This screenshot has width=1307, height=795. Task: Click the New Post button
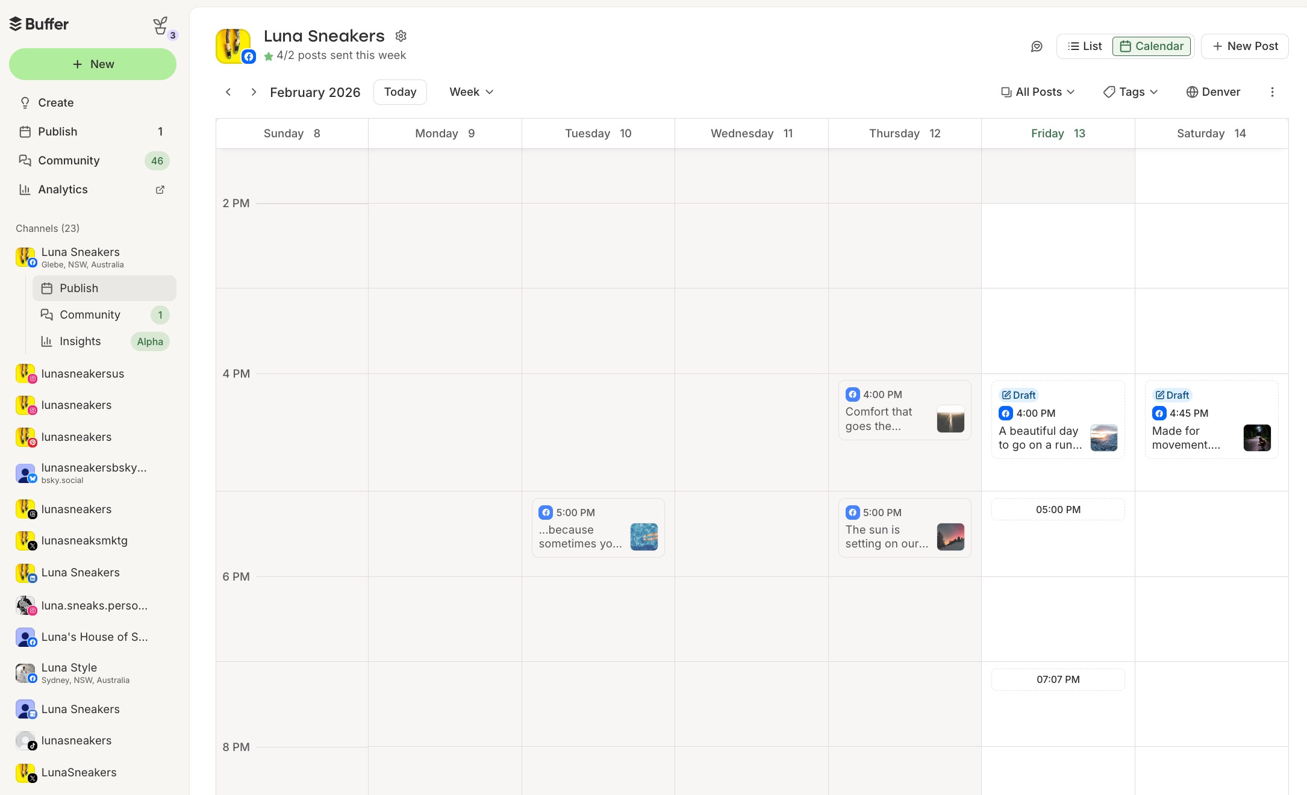(1244, 46)
